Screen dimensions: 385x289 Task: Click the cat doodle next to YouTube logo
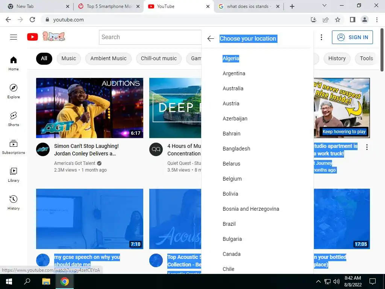point(54,36)
